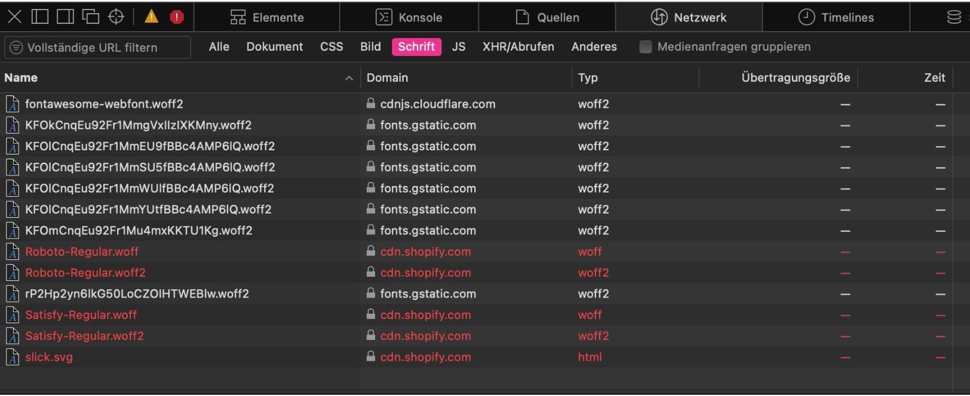Screen dimensions: 970x396
Task: Show errors via red exclamation icon
Action: 177,17
